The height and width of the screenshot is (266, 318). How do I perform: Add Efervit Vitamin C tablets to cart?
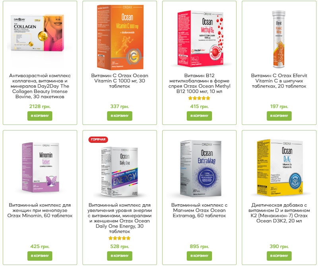[x=279, y=116]
